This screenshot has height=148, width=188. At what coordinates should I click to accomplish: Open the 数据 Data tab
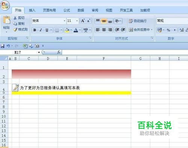coord(81,10)
